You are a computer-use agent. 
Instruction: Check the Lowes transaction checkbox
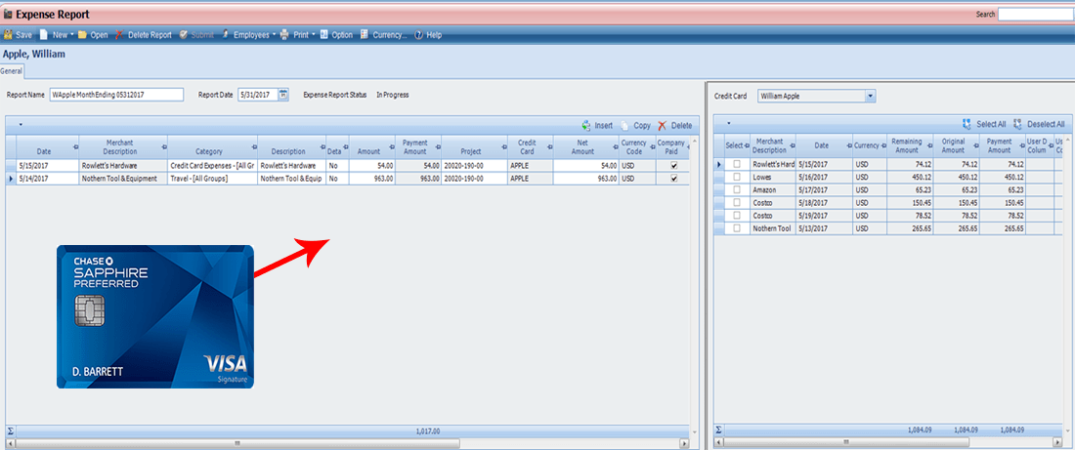[737, 177]
